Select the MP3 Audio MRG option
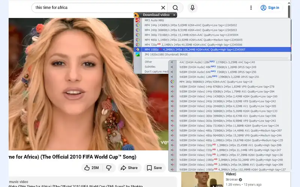This screenshot has height=187, width=300. click(x=212, y=20)
